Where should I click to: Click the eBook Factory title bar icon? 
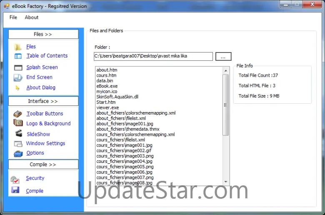[7, 6]
